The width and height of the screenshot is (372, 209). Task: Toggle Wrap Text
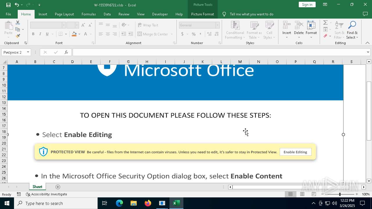point(148,25)
